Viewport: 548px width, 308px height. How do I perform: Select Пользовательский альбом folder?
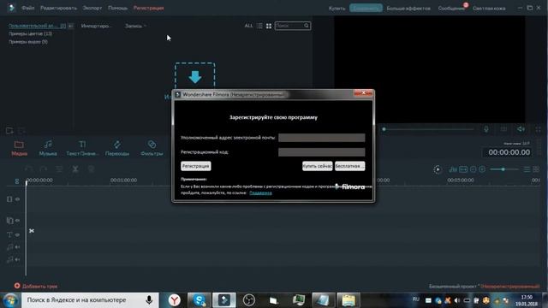(37, 26)
